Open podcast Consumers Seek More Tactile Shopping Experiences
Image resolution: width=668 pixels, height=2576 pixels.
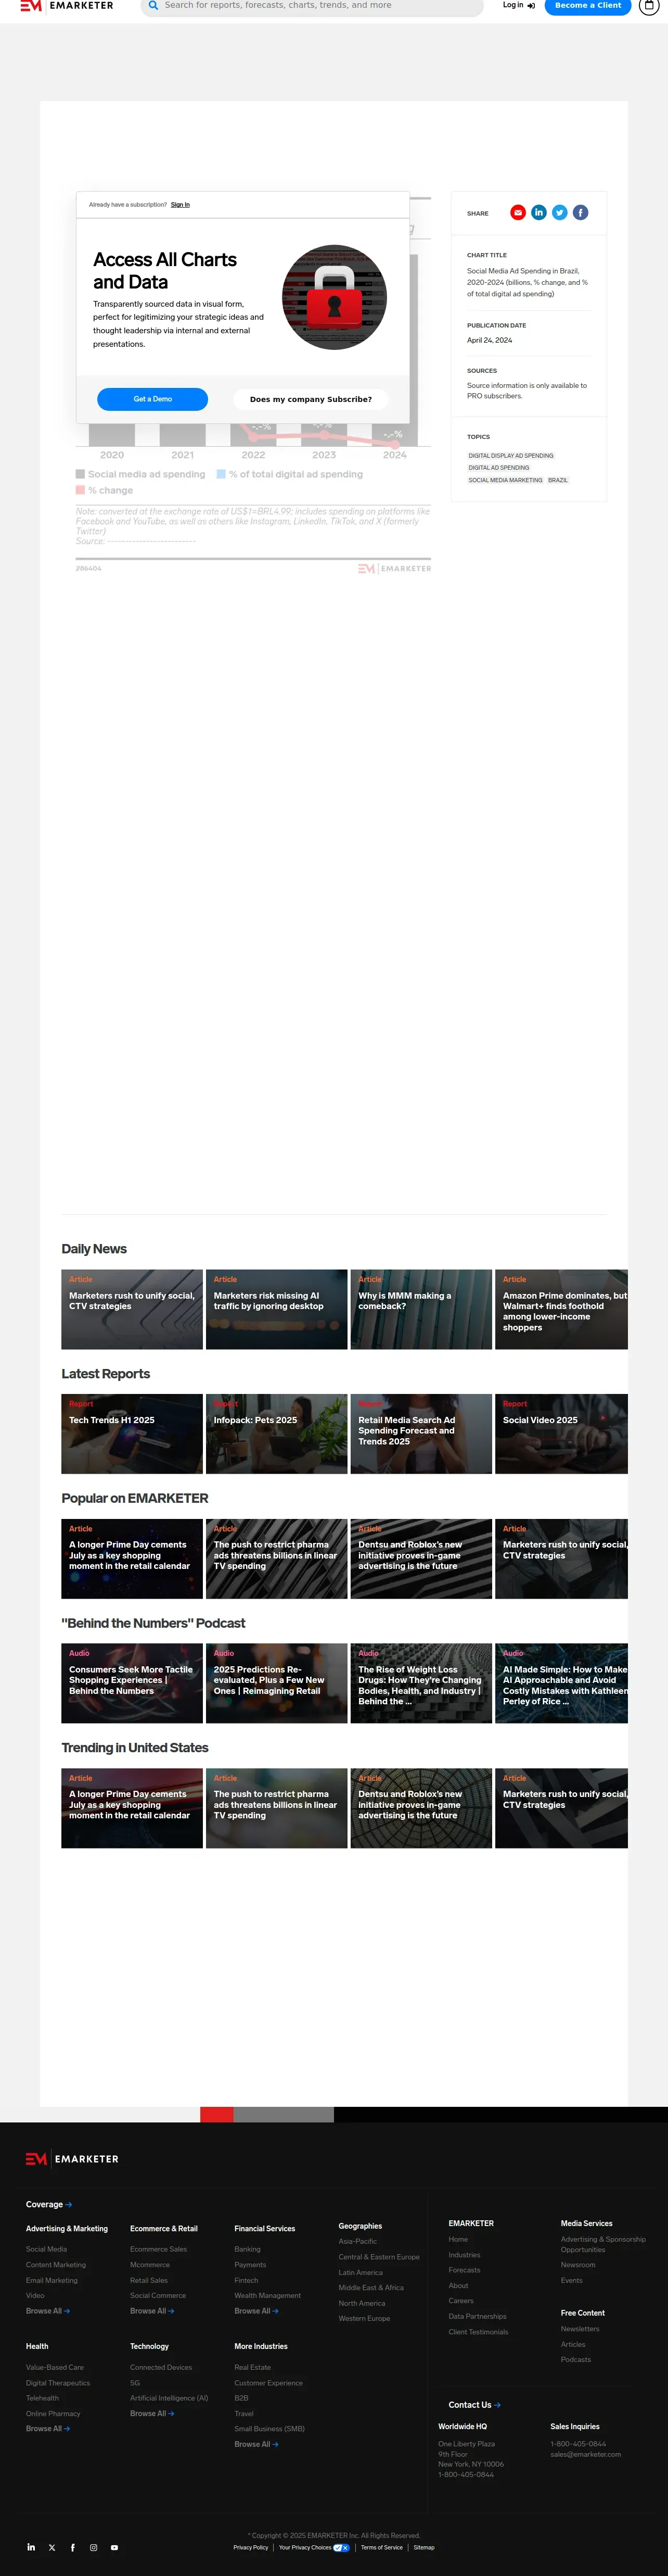[132, 1683]
